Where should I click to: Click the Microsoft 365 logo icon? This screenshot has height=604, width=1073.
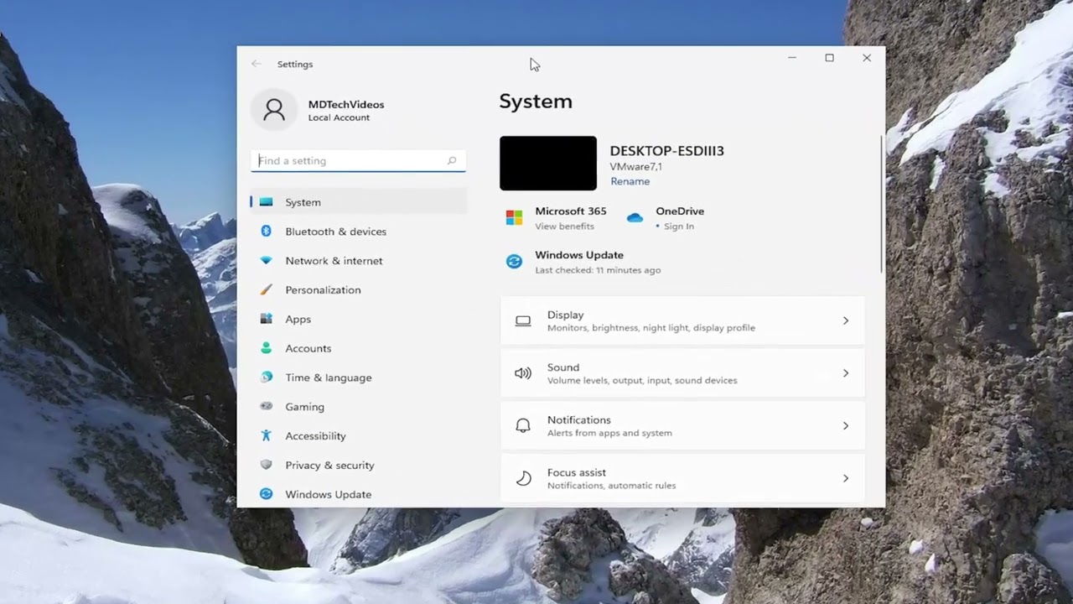pos(514,218)
